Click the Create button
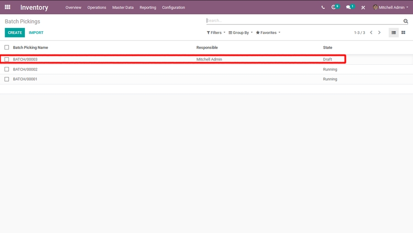This screenshot has height=233, width=413. [x=15, y=33]
